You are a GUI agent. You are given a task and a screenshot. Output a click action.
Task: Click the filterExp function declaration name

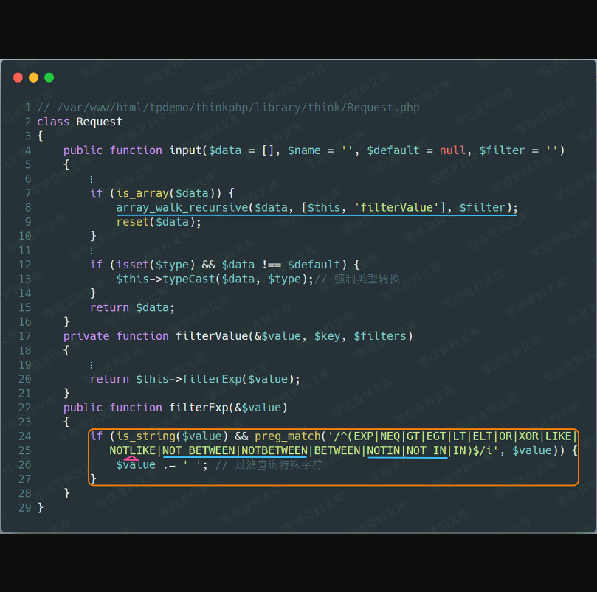tap(195, 408)
